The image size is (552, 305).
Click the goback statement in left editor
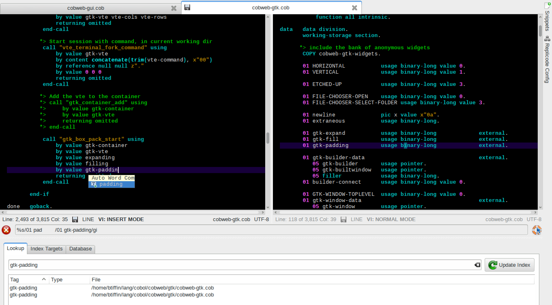pyautogui.click(x=41, y=206)
